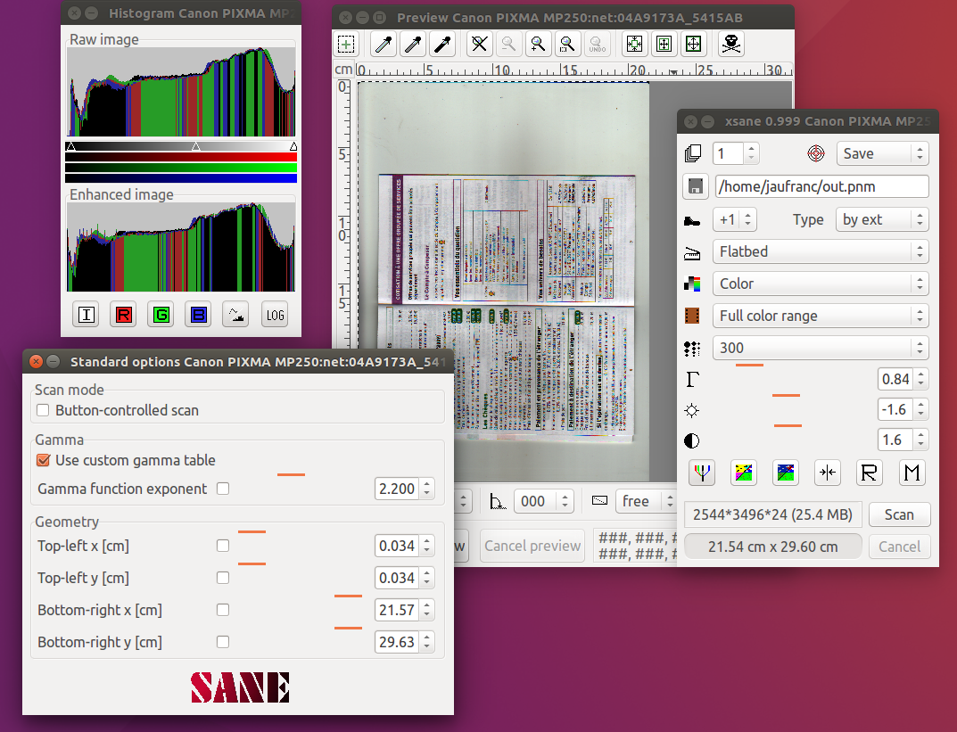Screen dimensions: 957x732
Task: Click the brightness -1.6 value spinner
Action: 903,409
